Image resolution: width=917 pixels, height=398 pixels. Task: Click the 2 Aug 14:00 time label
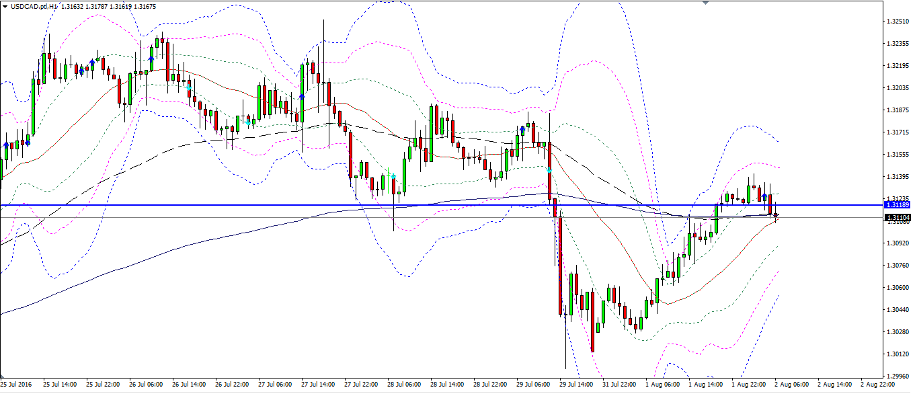click(x=834, y=385)
